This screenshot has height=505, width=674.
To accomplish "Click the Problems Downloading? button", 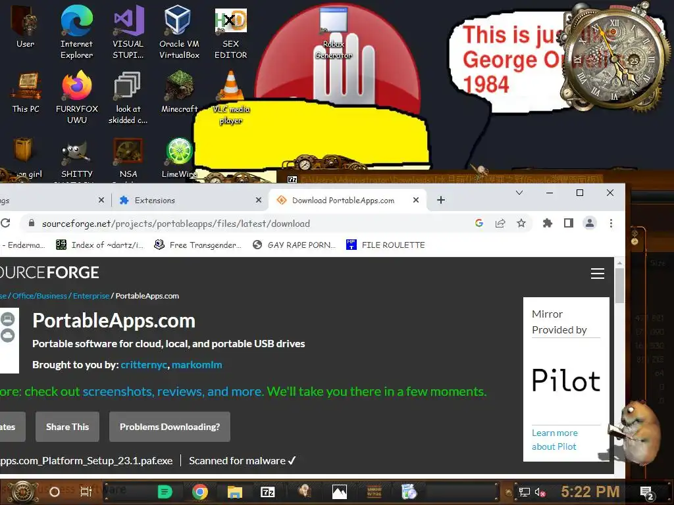I will [x=170, y=427].
